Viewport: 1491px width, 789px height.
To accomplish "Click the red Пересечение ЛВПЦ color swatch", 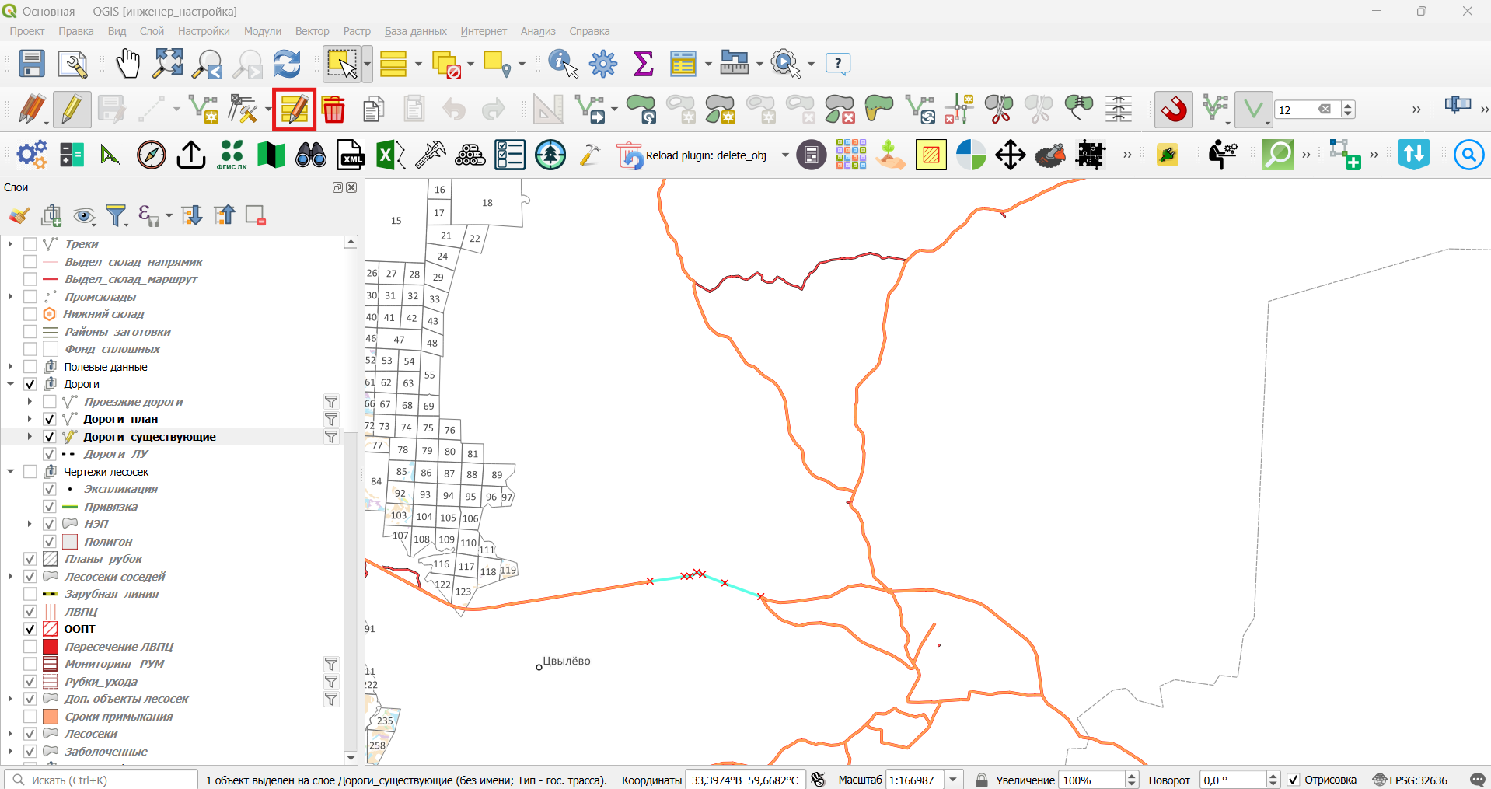I will [x=51, y=647].
